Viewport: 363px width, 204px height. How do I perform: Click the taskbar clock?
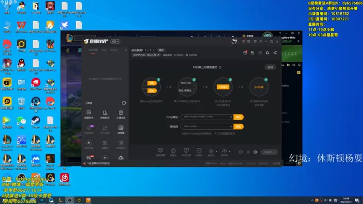point(346,200)
